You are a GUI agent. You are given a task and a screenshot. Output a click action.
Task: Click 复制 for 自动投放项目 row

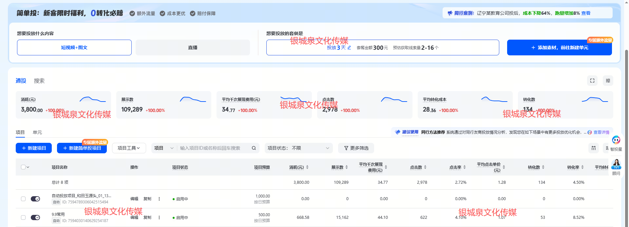point(147,199)
